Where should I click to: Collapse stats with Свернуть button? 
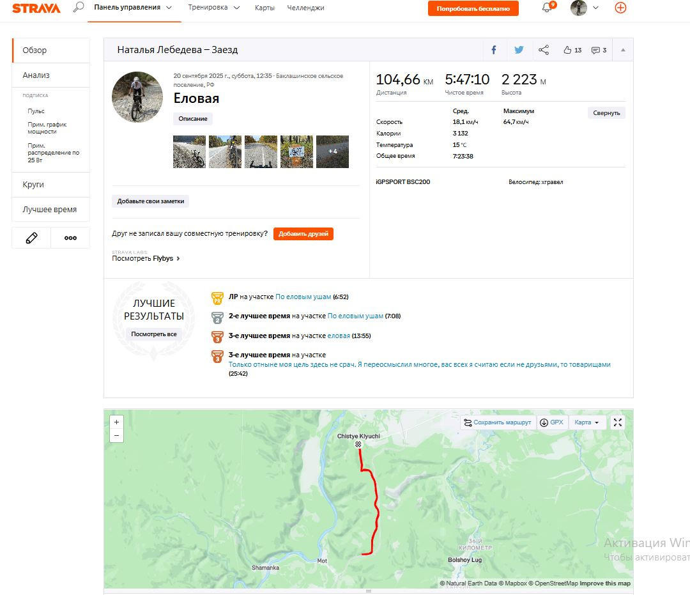coord(606,112)
